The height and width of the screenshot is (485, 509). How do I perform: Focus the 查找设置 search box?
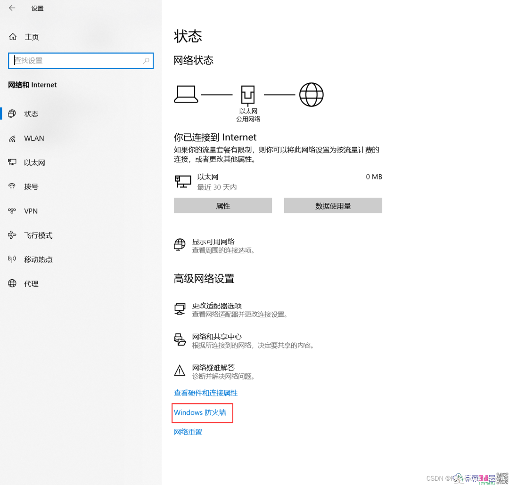81,61
